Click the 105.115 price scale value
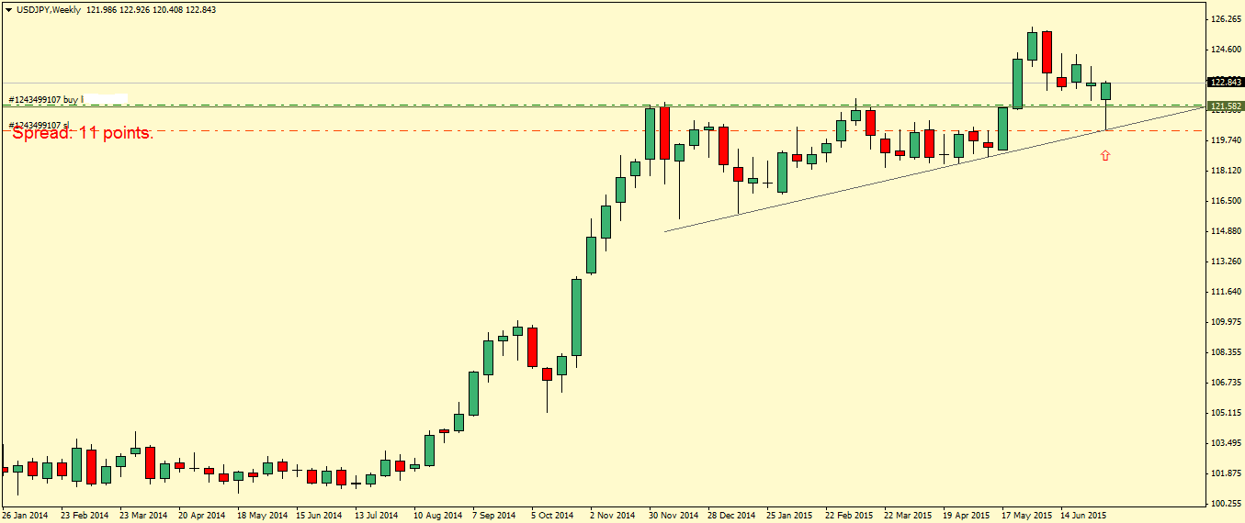This screenshot has height=523, width=1245. 1228,413
